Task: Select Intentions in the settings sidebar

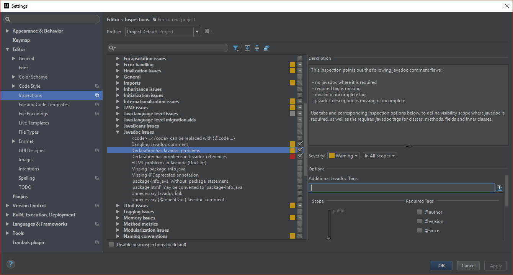Action: coord(29,169)
